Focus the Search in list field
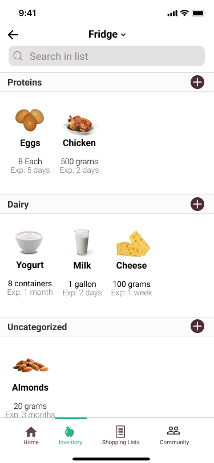Image resolution: width=214 pixels, height=463 pixels. tap(107, 56)
